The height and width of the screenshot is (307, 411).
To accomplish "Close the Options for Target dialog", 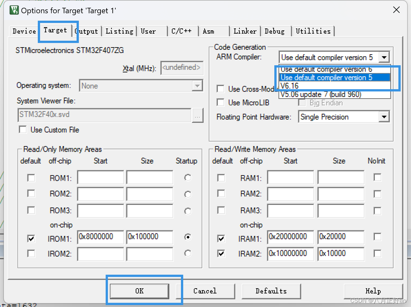I will [396, 10].
